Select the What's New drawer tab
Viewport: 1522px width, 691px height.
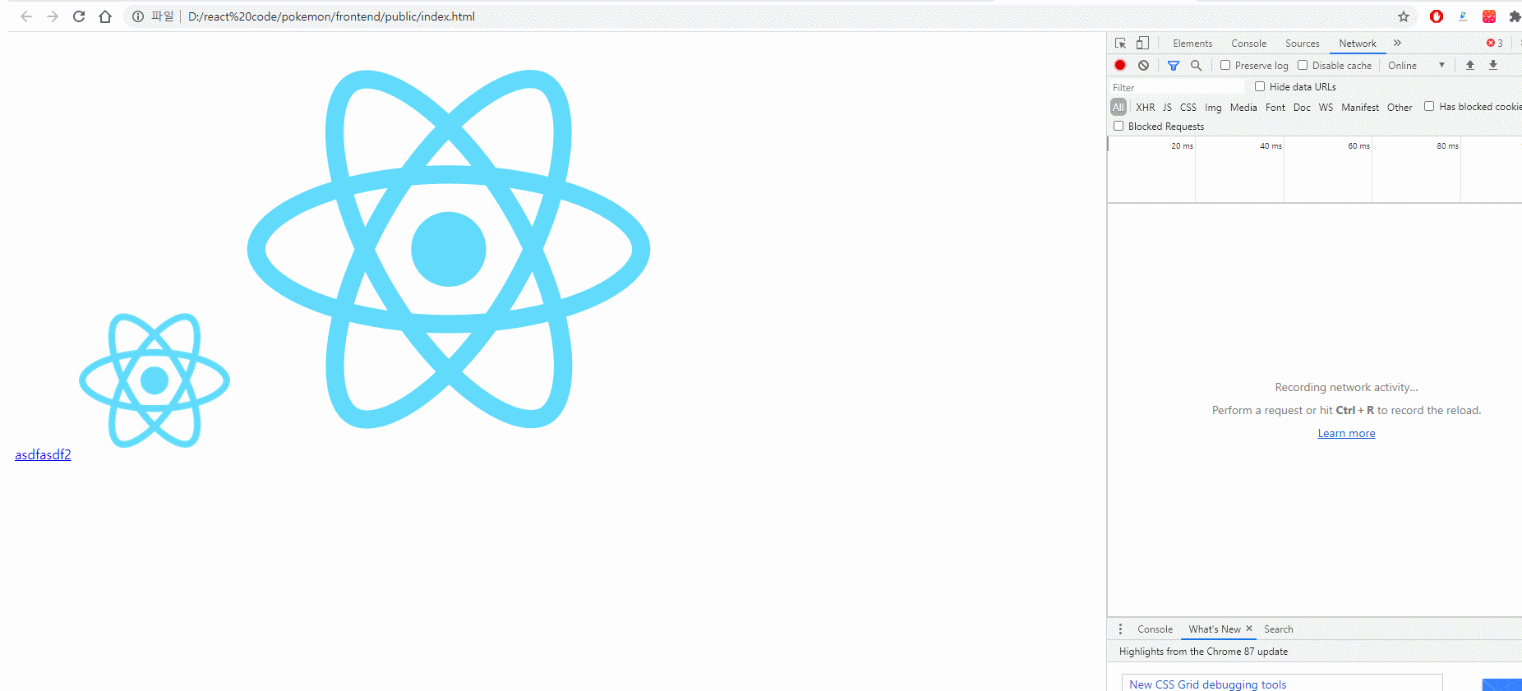coord(1215,629)
